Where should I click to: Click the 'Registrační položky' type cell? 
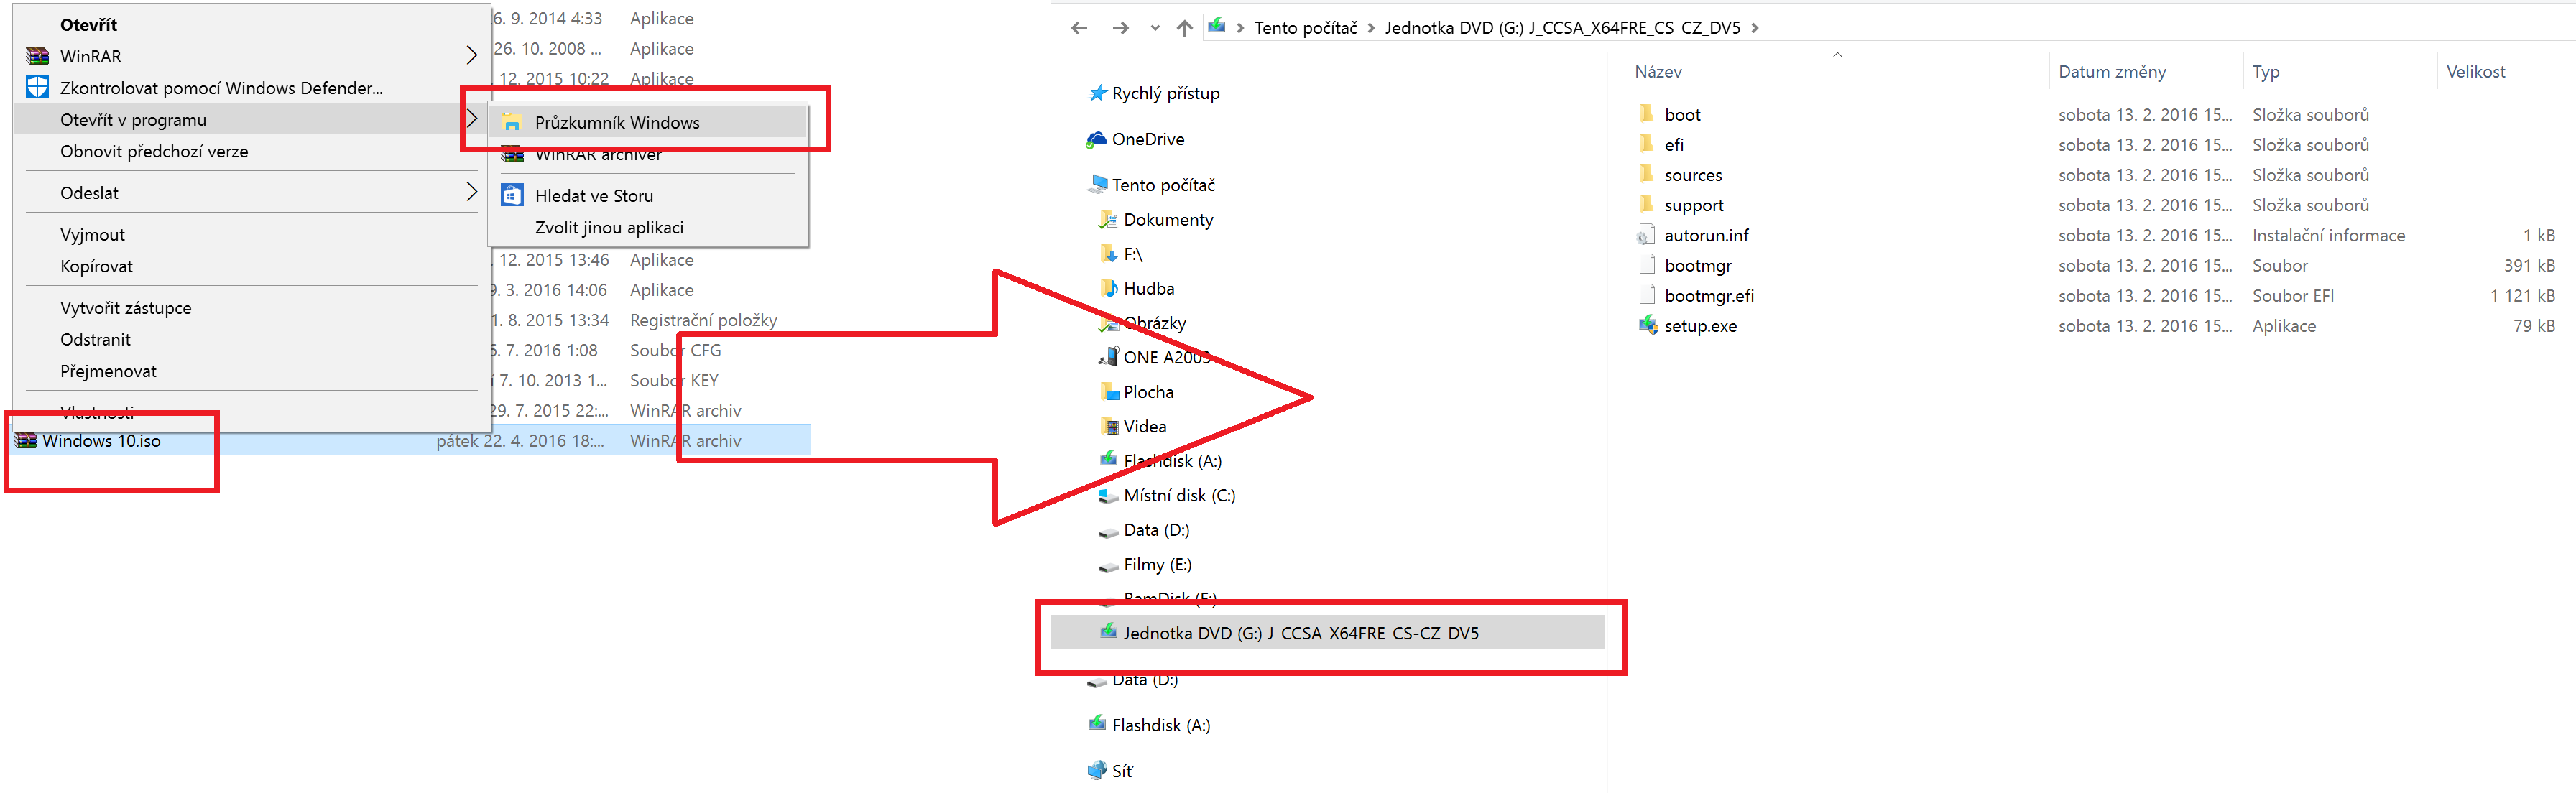pos(703,320)
